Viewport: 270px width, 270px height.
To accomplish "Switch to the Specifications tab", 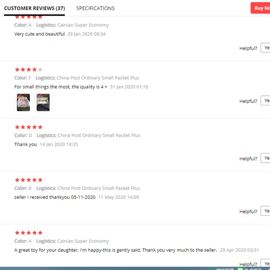I will click(96, 8).
